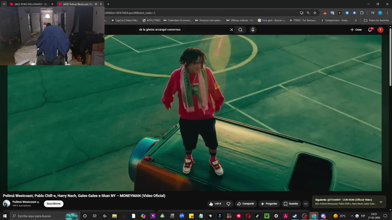Image resolution: width=392 pixels, height=220 pixels.
Task: Switch to the ROBO MILLONARIO tab
Action: pos(32,4)
